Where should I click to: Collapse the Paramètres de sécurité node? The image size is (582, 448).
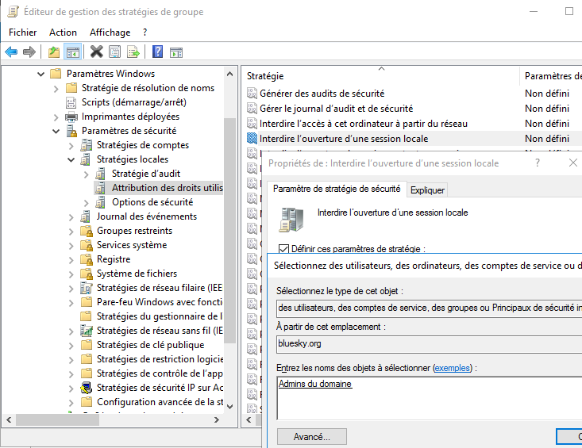[56, 131]
